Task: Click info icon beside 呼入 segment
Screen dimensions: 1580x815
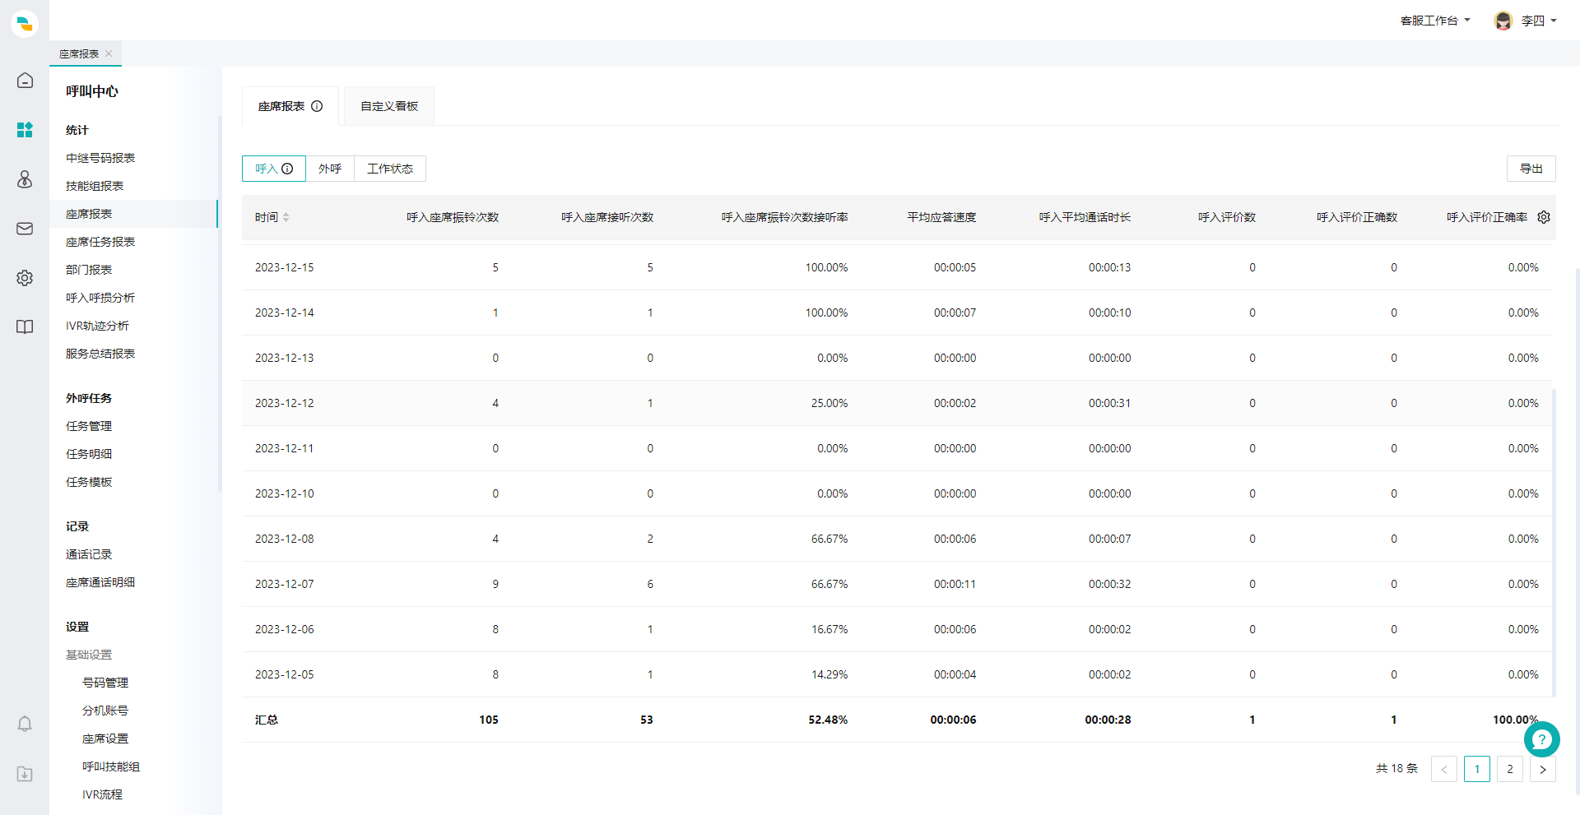Action: pos(287,169)
